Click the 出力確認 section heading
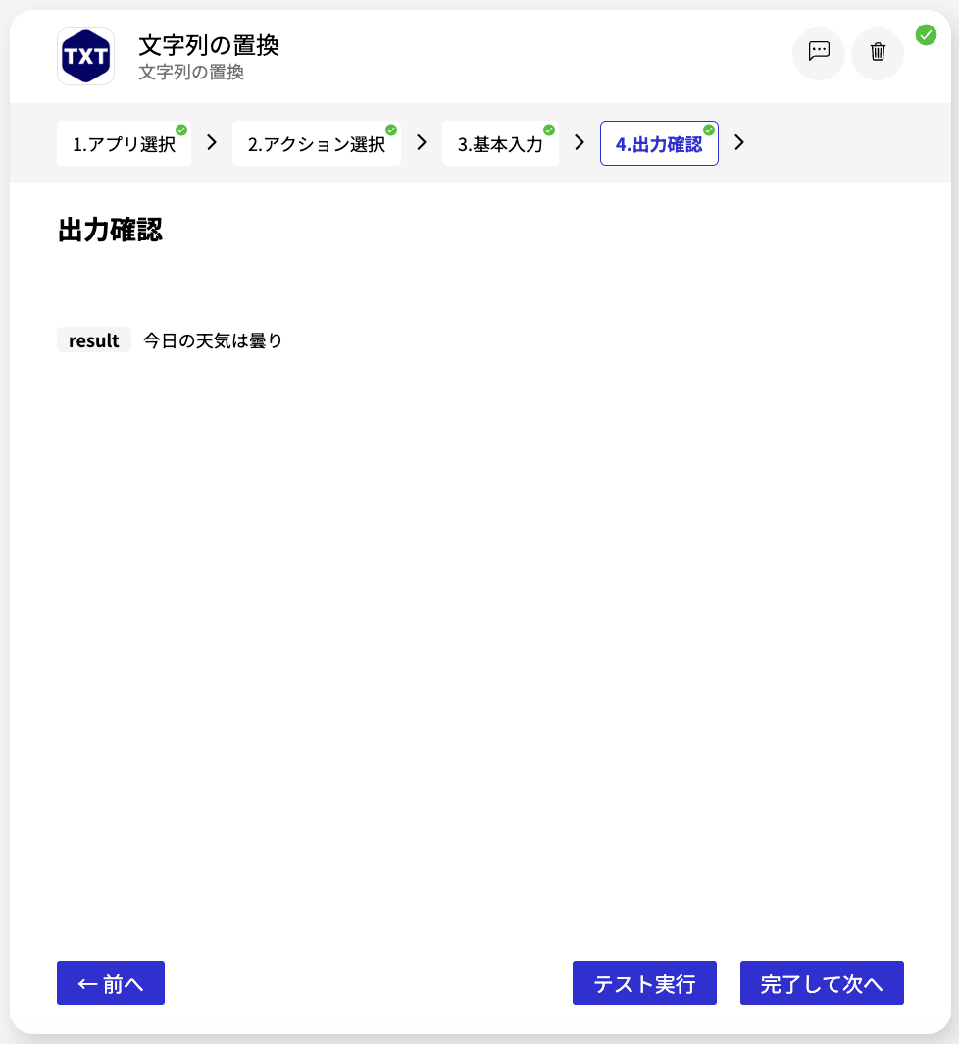Viewport: 959px width, 1044px height. point(110,230)
